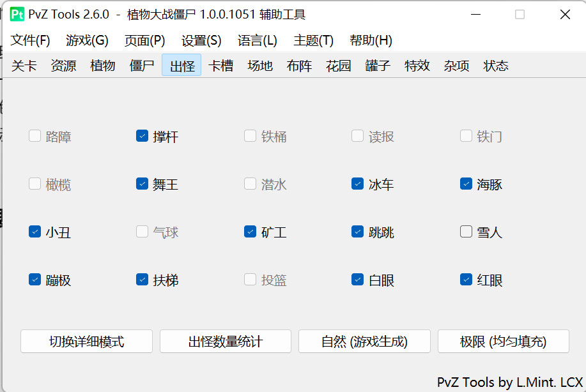586x392 pixels.
Task: Click the 极限 (均匀填充) button
Action: tap(504, 341)
